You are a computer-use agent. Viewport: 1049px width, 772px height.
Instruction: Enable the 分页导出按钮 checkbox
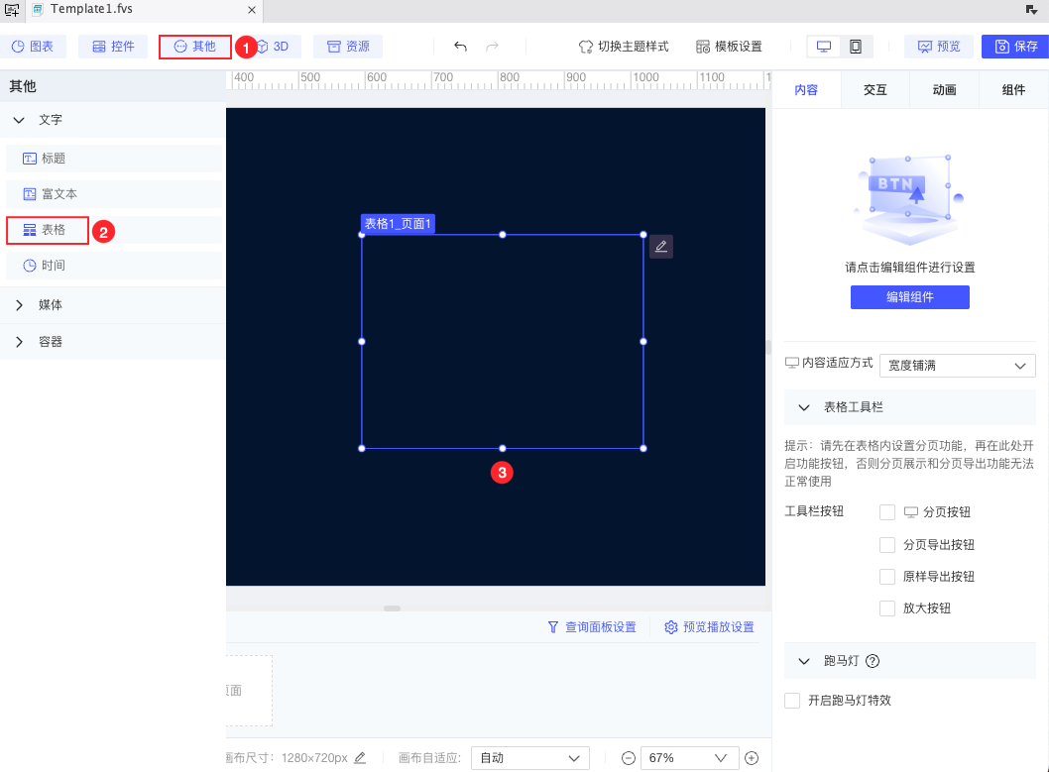click(887, 545)
